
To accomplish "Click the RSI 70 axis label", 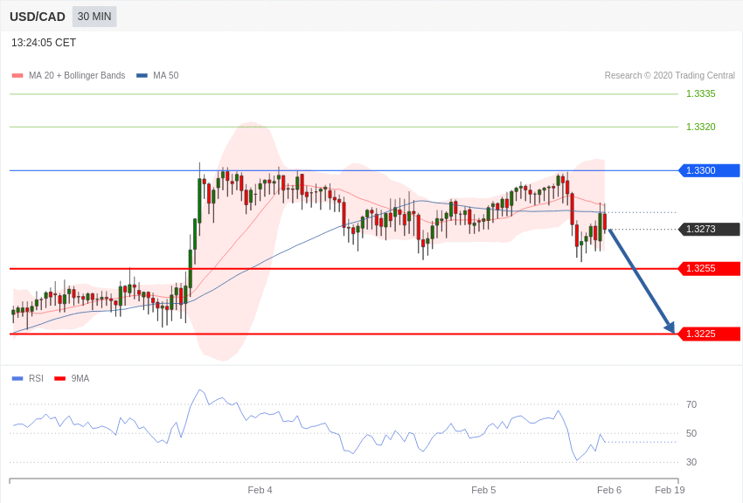I will (x=691, y=404).
